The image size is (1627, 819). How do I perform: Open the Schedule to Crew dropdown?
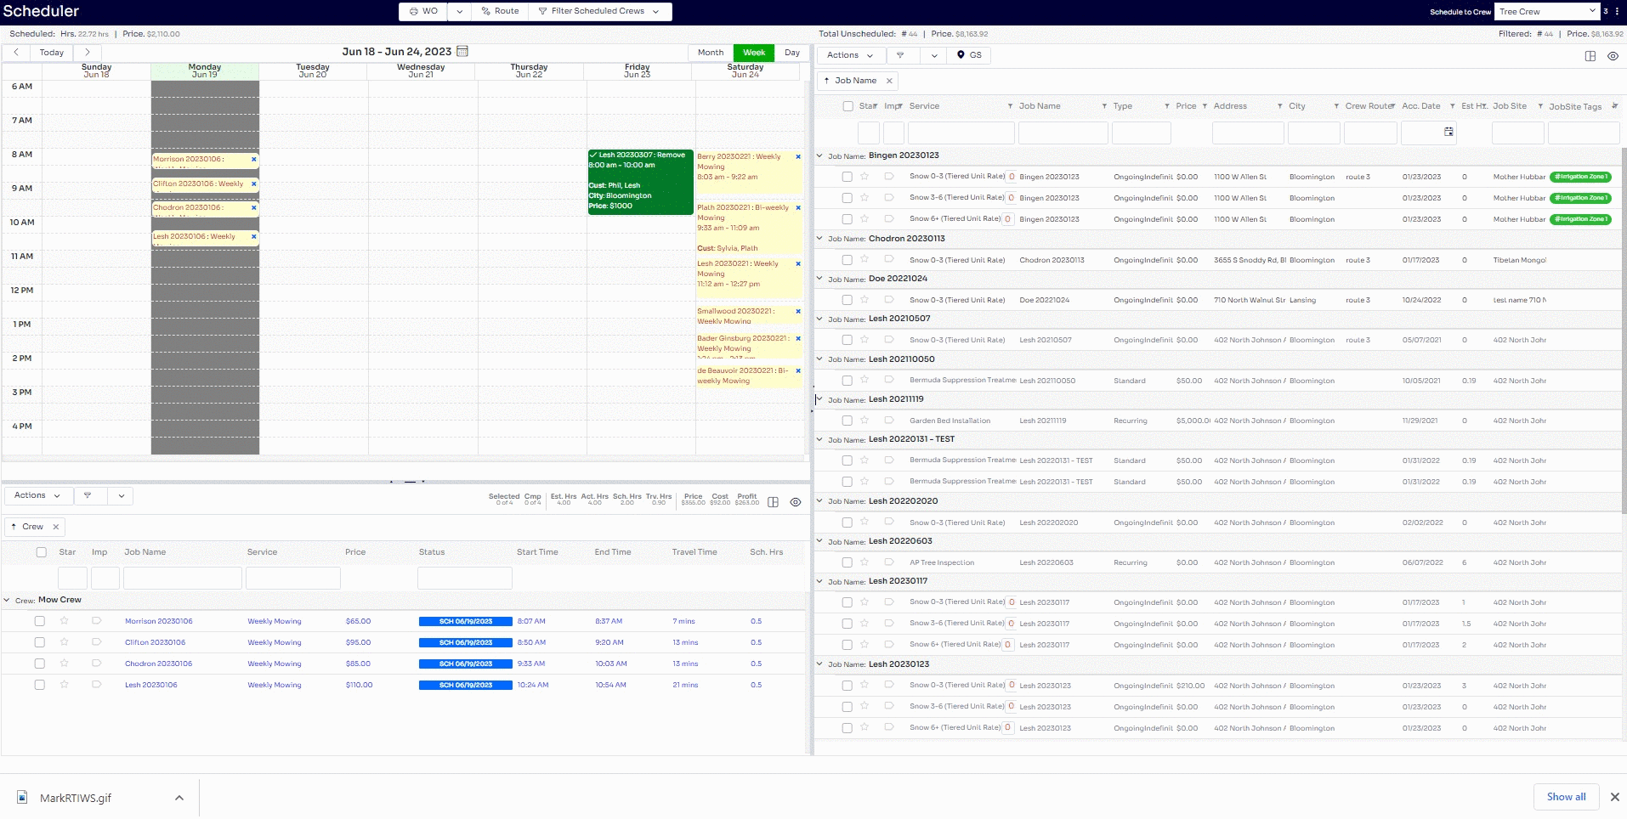1548,12
